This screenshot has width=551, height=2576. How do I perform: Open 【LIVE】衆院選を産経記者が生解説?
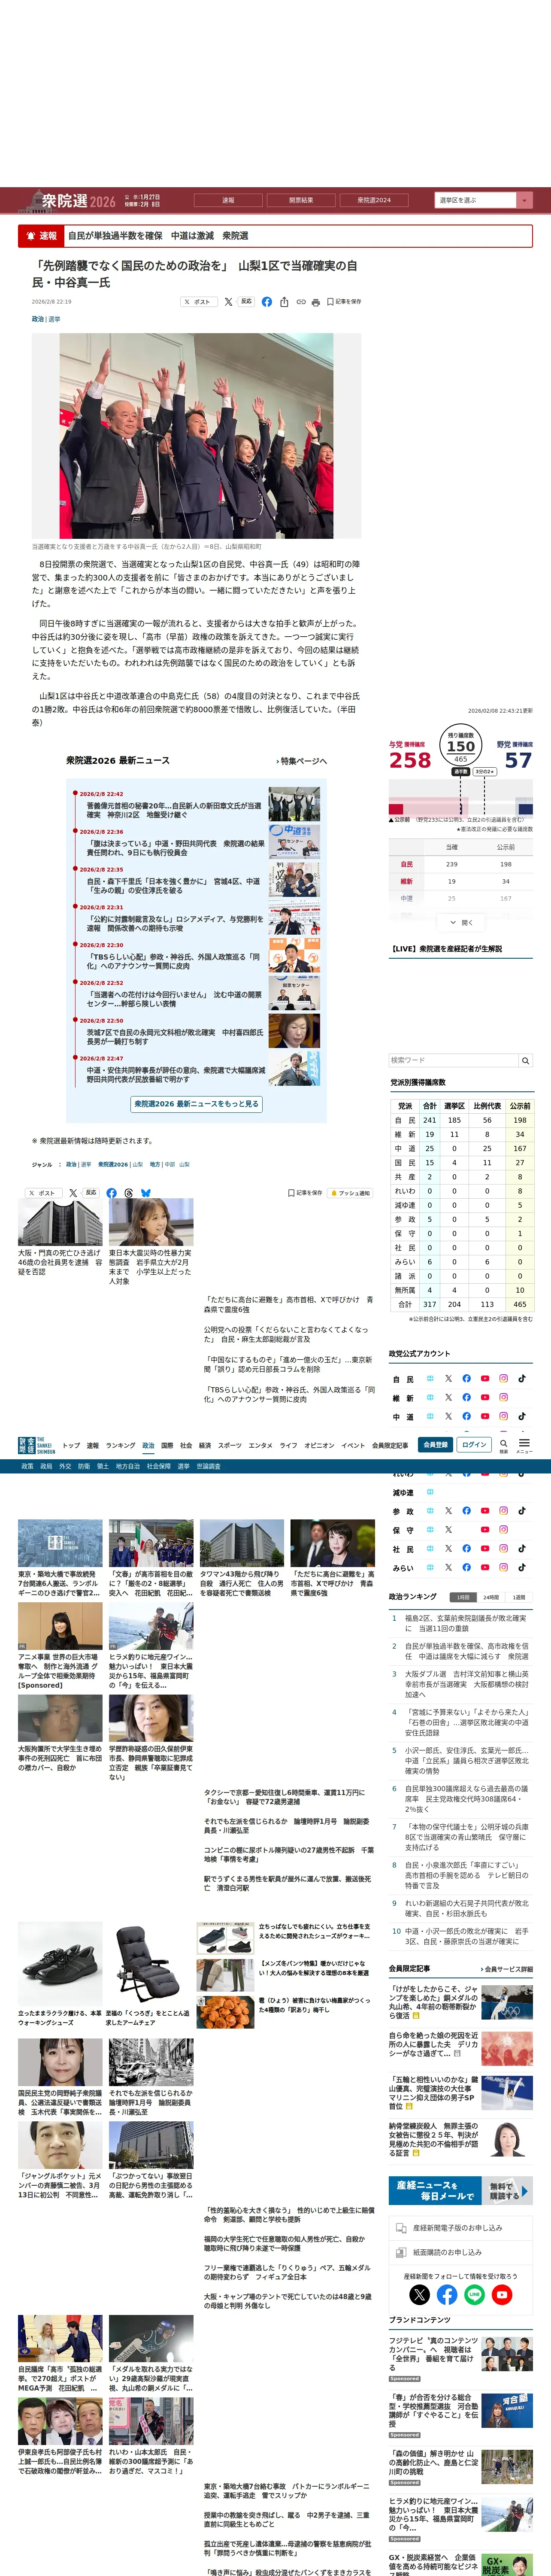tap(448, 949)
